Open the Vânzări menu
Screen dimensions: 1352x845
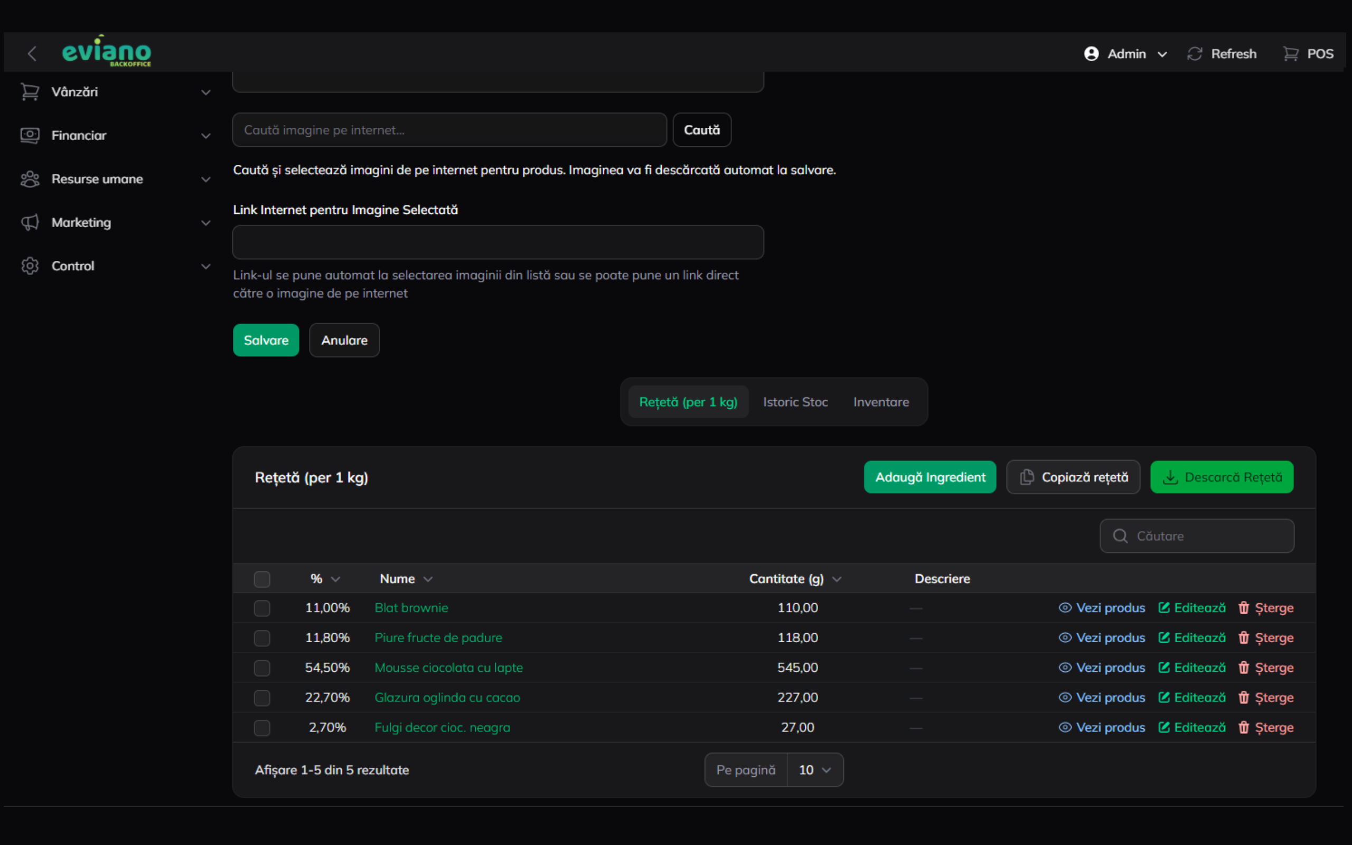[x=116, y=92]
